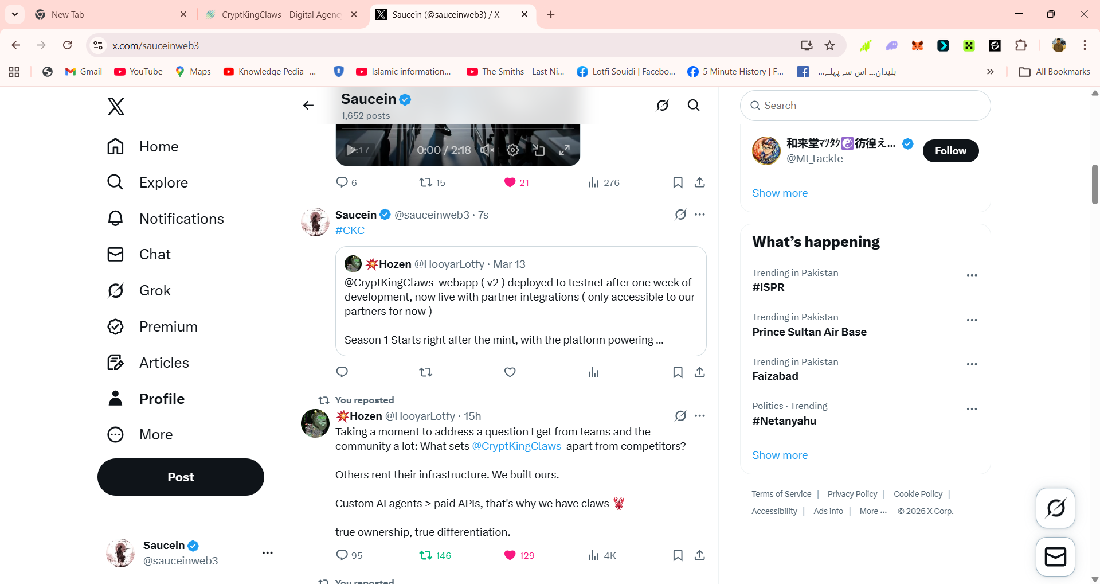This screenshot has height=584, width=1100.
Task: Open Grok in the sidebar
Action: [139, 290]
